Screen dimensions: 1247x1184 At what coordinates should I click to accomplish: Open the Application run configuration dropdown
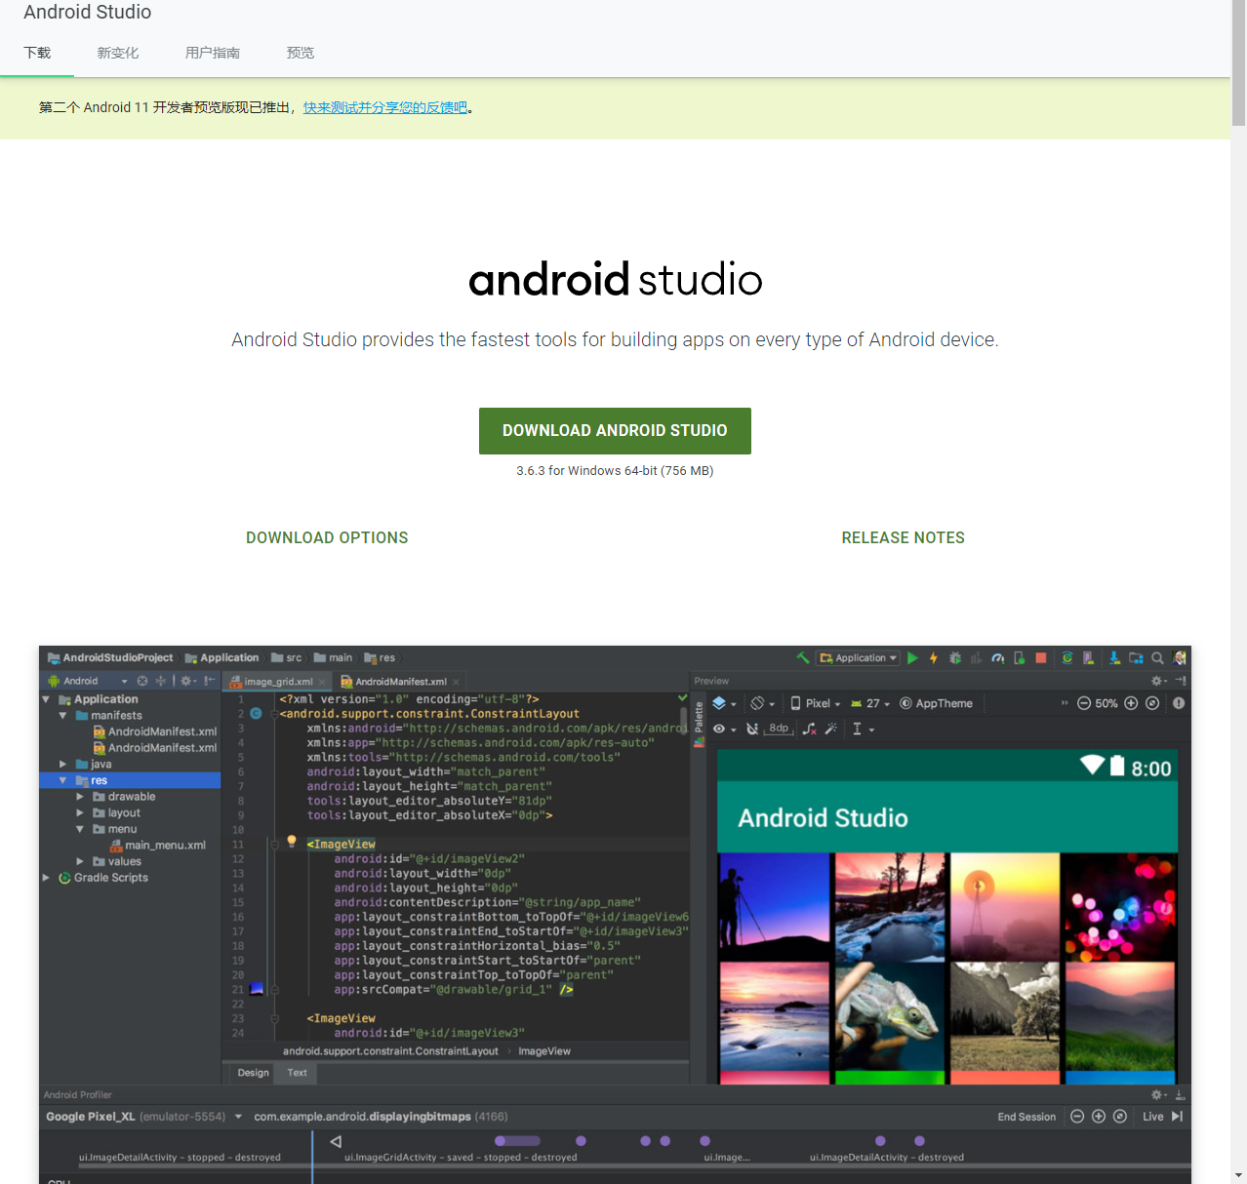click(859, 658)
